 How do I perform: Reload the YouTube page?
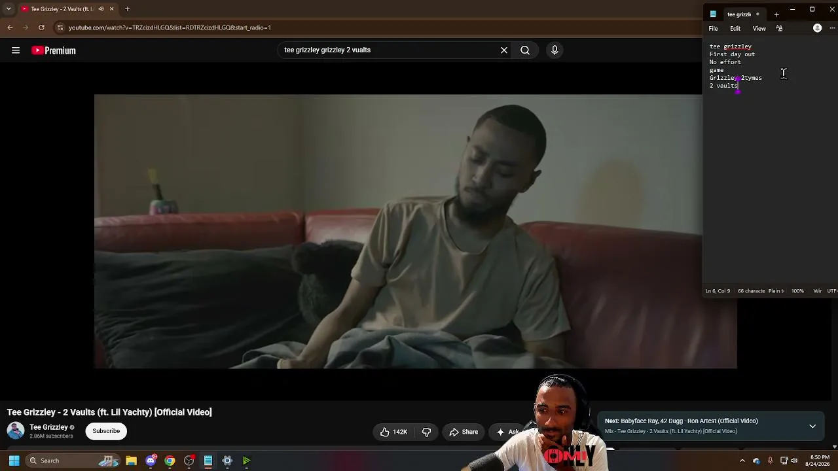click(41, 27)
